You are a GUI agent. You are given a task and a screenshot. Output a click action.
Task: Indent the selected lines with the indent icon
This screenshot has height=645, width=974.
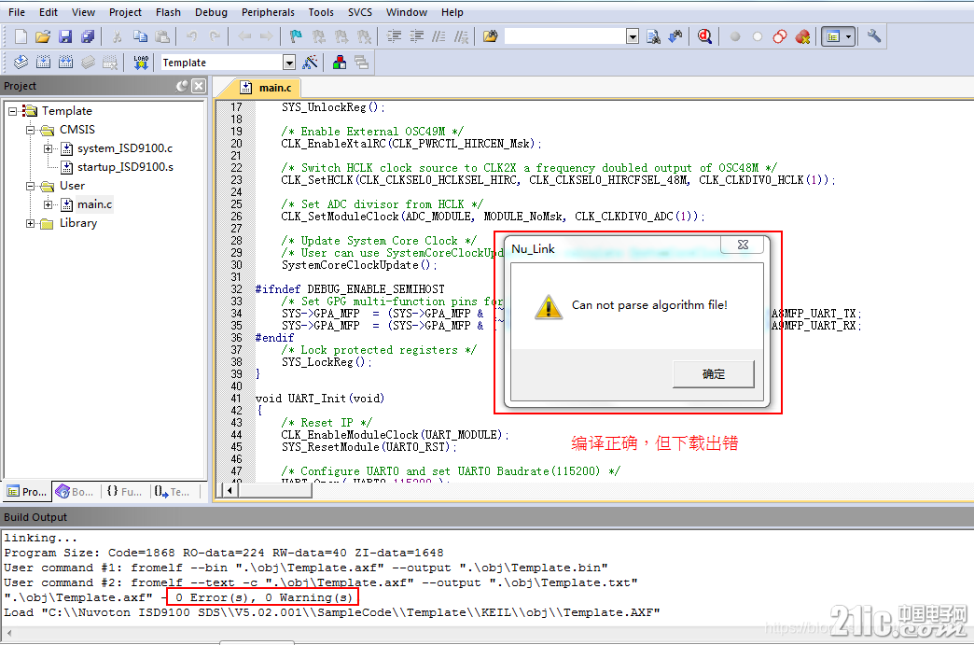(394, 36)
